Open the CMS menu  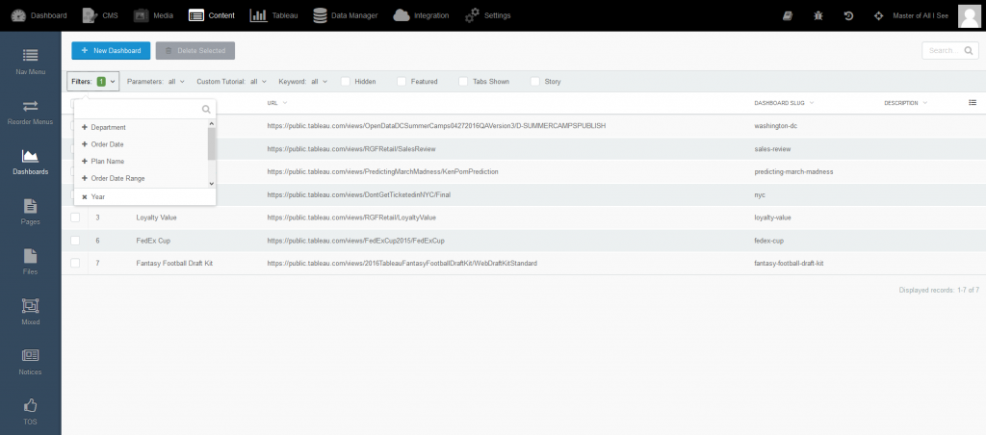tap(100, 15)
